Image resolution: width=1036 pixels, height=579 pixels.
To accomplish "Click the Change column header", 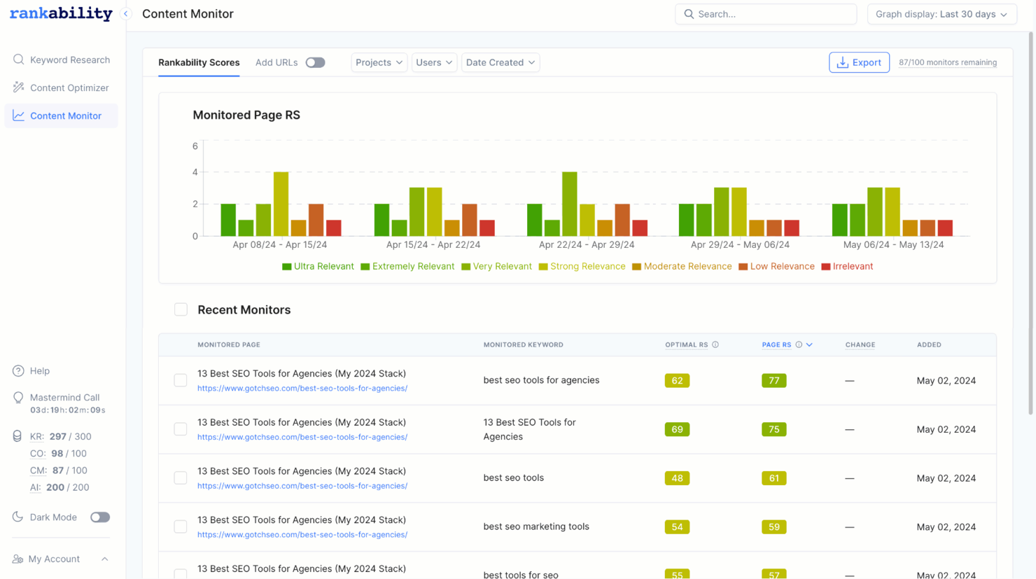I will tap(860, 344).
